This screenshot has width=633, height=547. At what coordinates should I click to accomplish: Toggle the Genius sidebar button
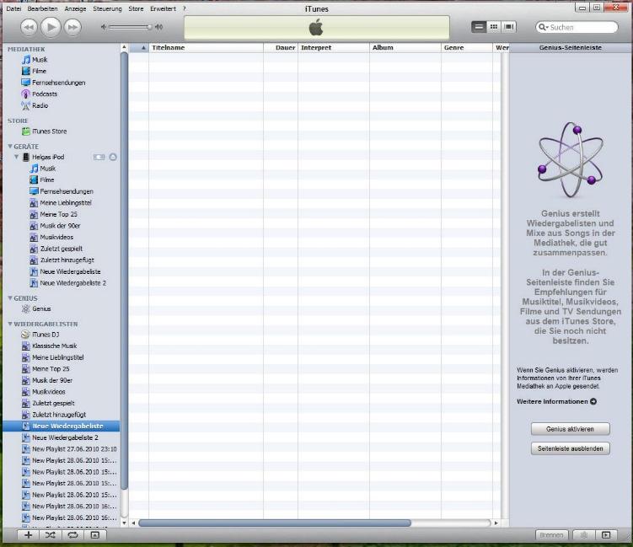point(606,535)
